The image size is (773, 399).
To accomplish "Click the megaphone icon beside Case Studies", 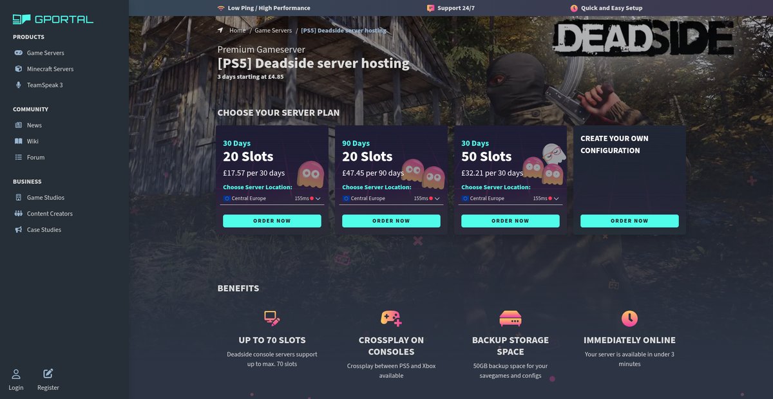I will [x=19, y=230].
